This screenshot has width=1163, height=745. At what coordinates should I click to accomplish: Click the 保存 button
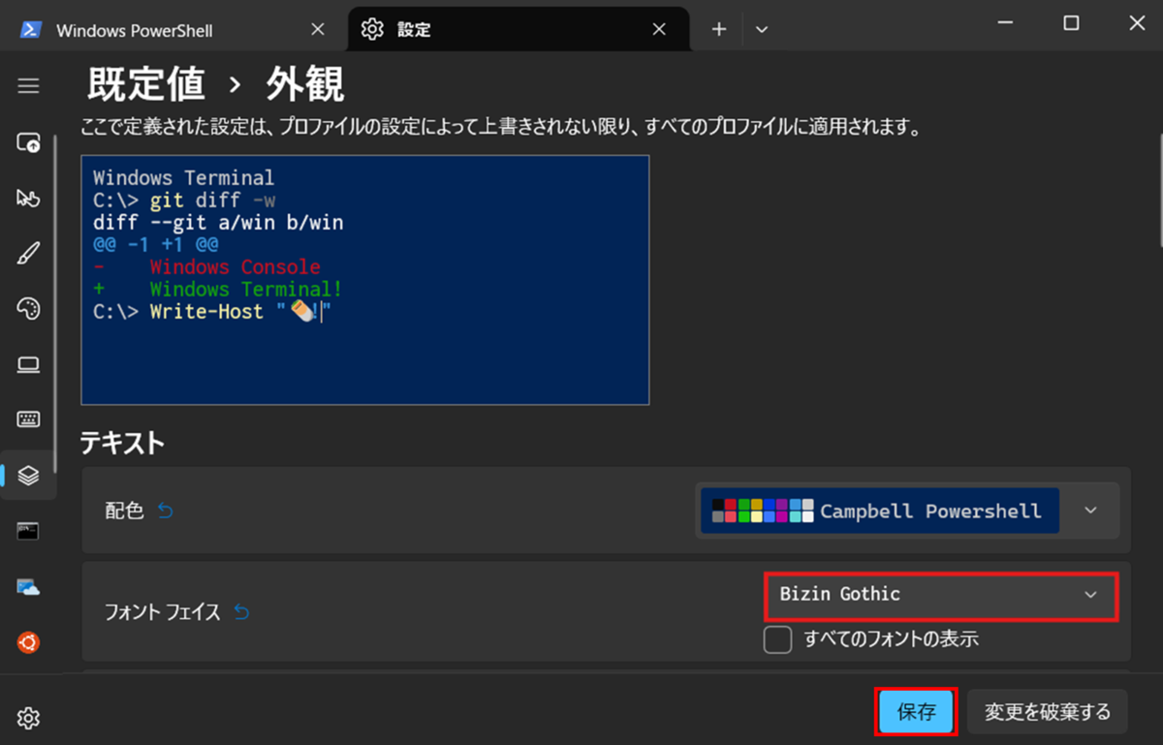[916, 712]
